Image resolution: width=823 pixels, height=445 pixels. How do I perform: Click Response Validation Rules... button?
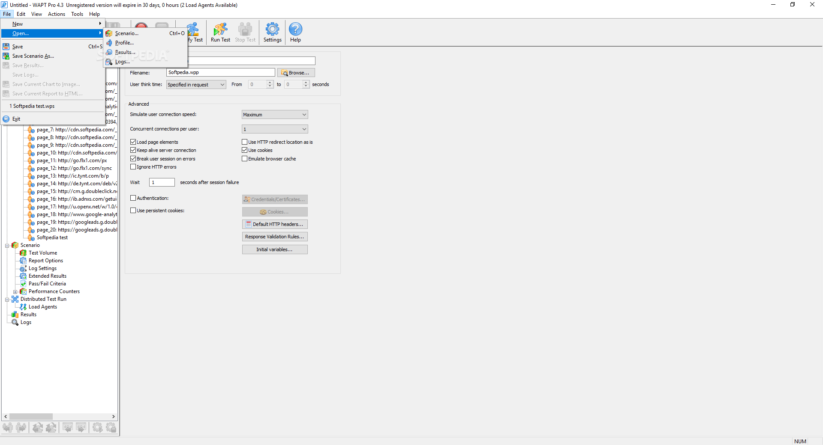[275, 237]
